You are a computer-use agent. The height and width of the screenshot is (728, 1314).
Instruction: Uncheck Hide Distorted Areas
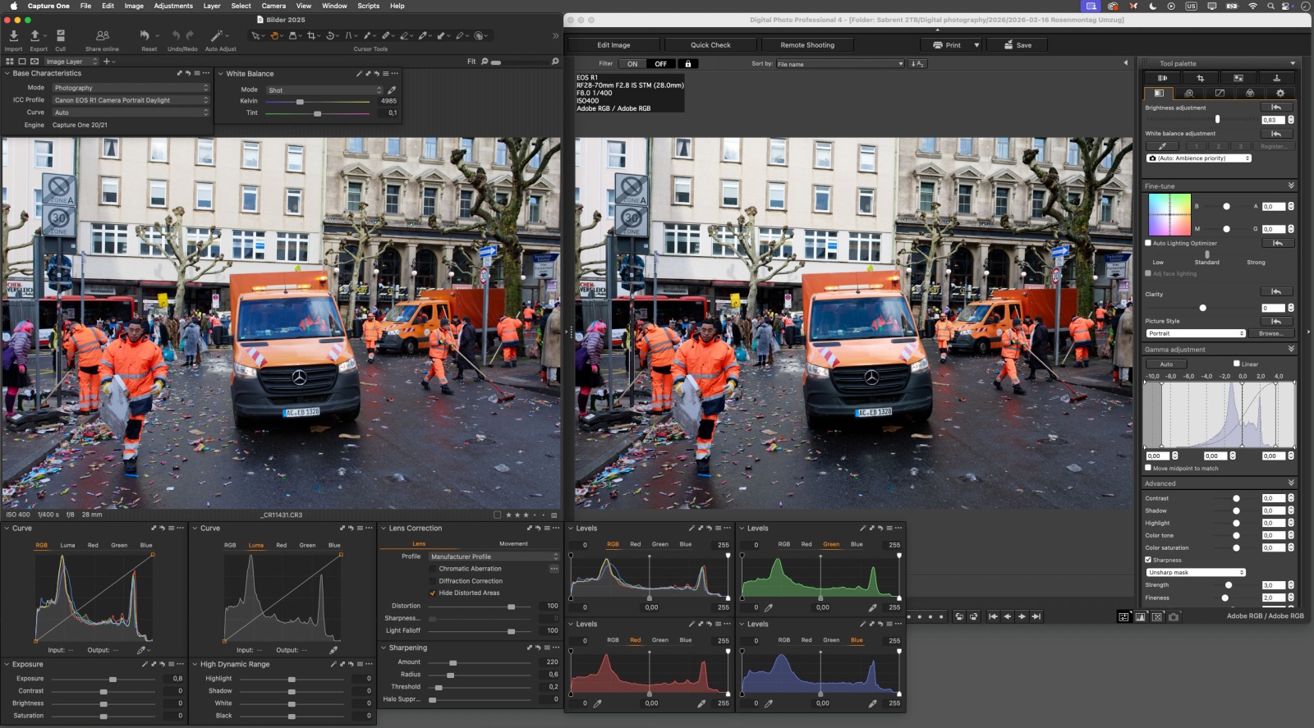click(433, 593)
